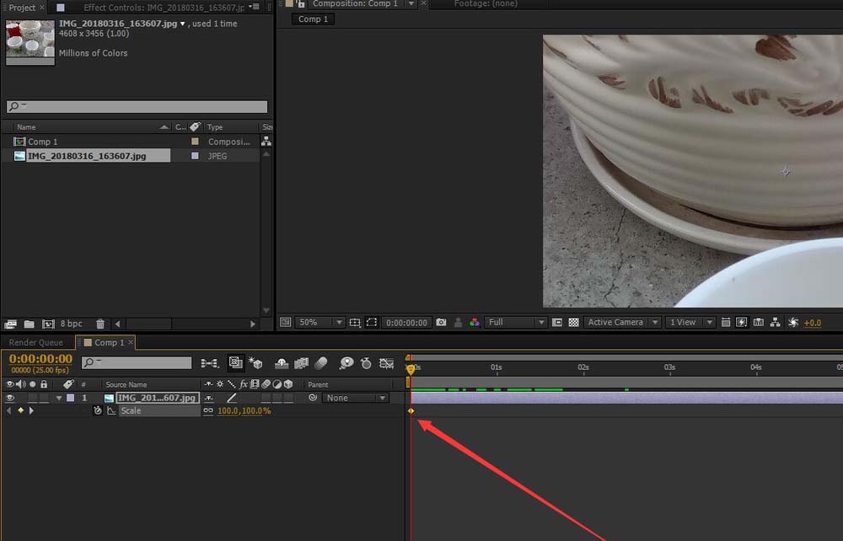
Task: Delete selected item with trash icon
Action: [100, 324]
